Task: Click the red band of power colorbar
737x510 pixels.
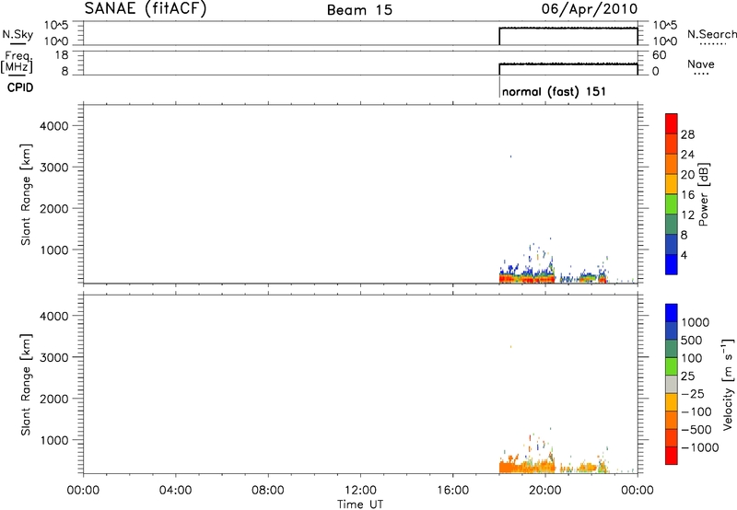Action: [x=672, y=123]
